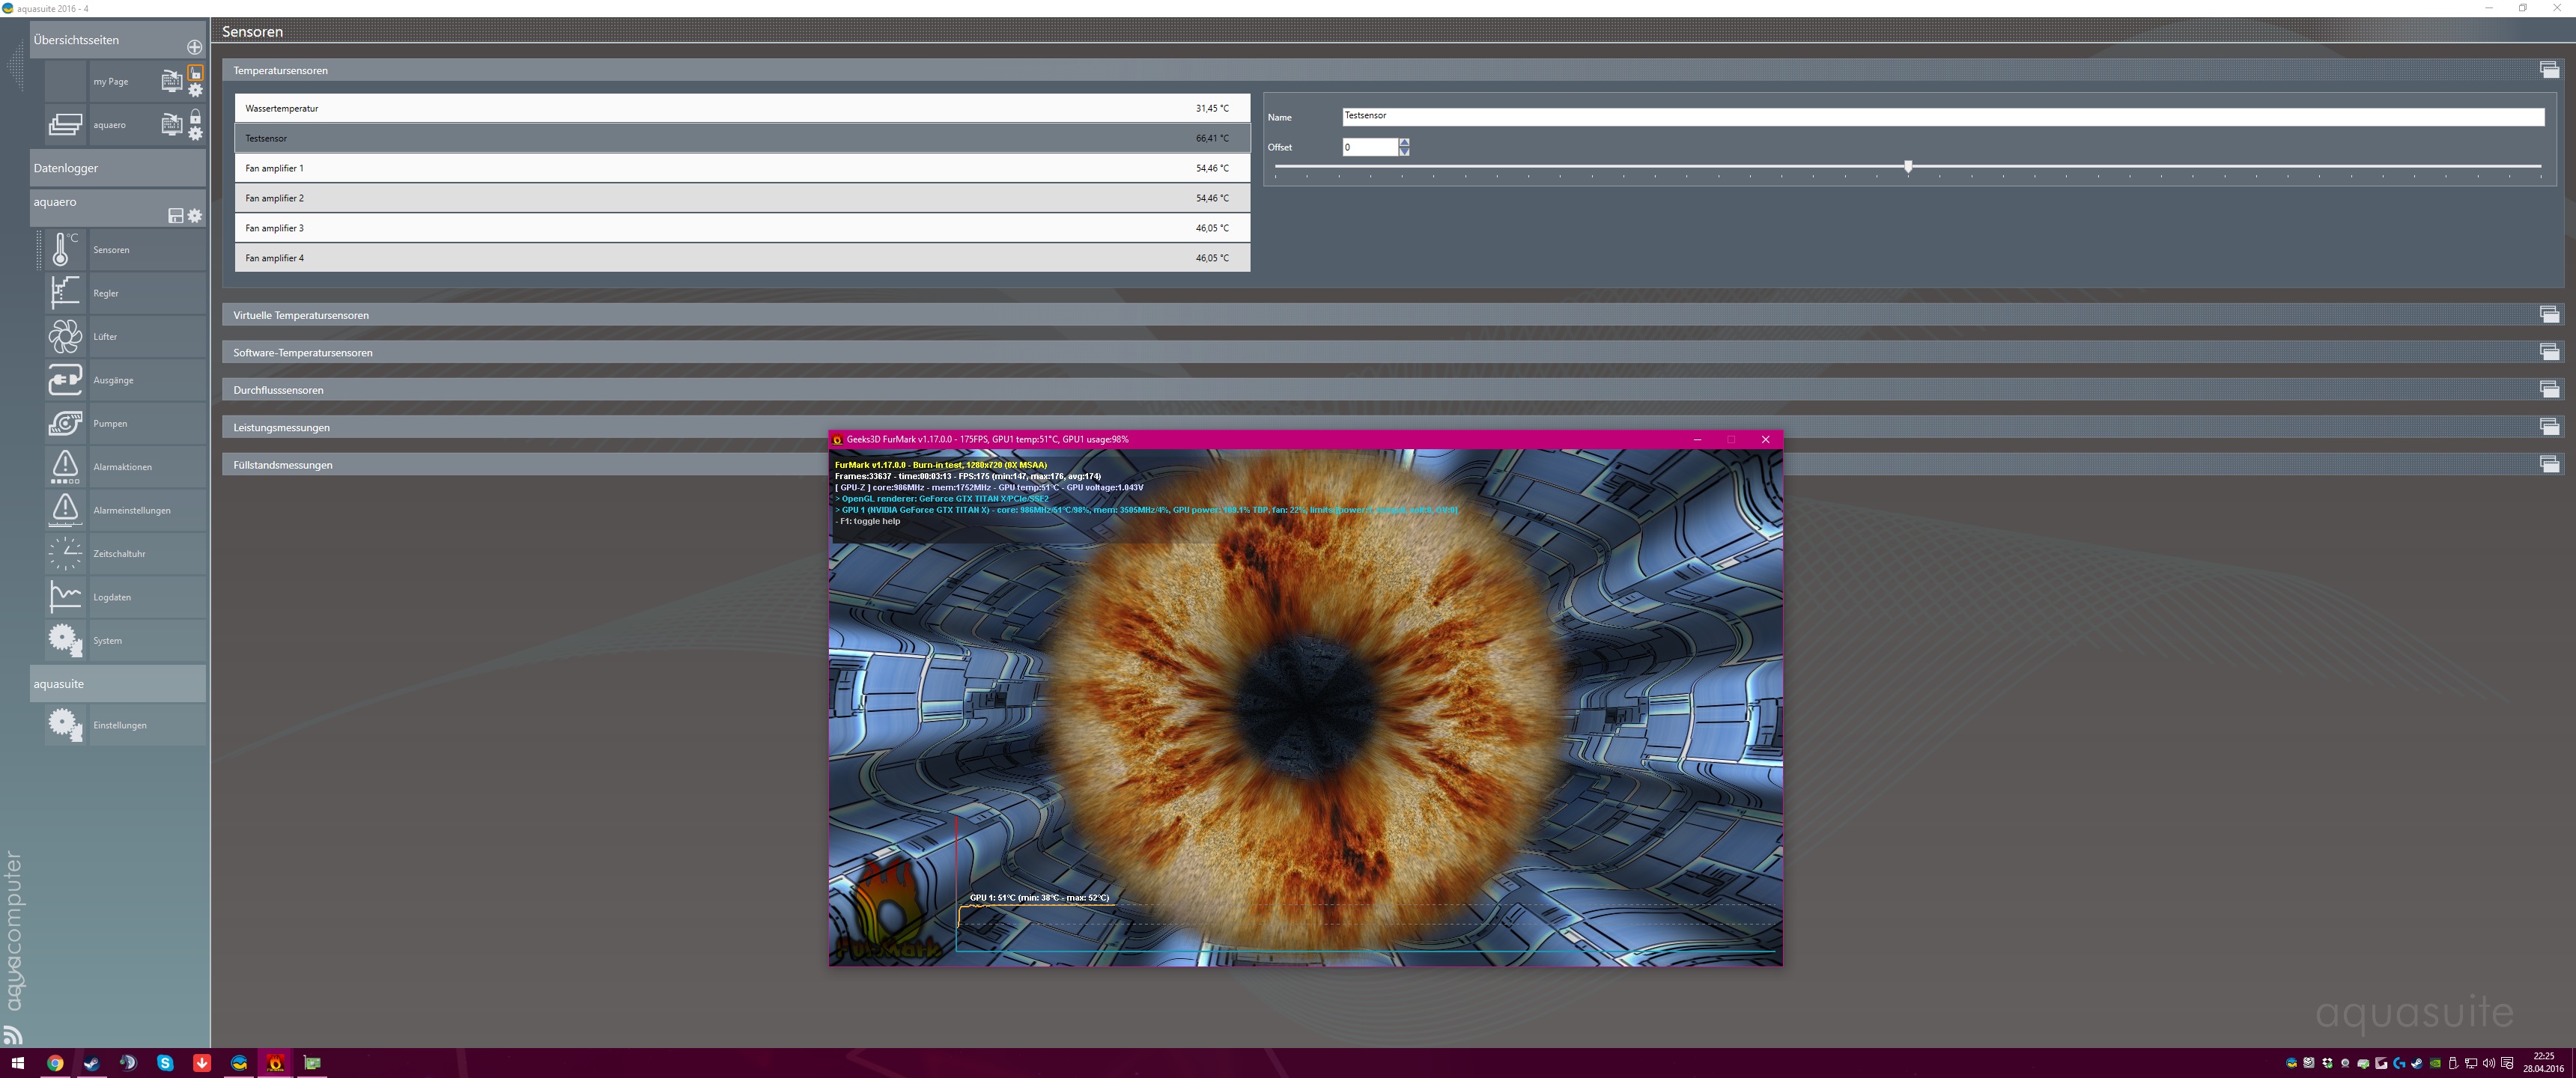Screen dimensions: 2576x1078
Task: Open the Zeitschaltuhr timer page
Action: (119, 554)
